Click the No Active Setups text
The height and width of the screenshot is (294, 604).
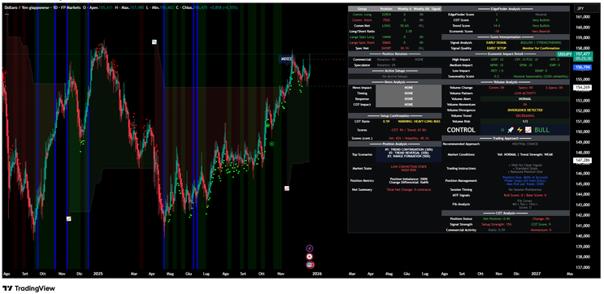click(x=394, y=76)
